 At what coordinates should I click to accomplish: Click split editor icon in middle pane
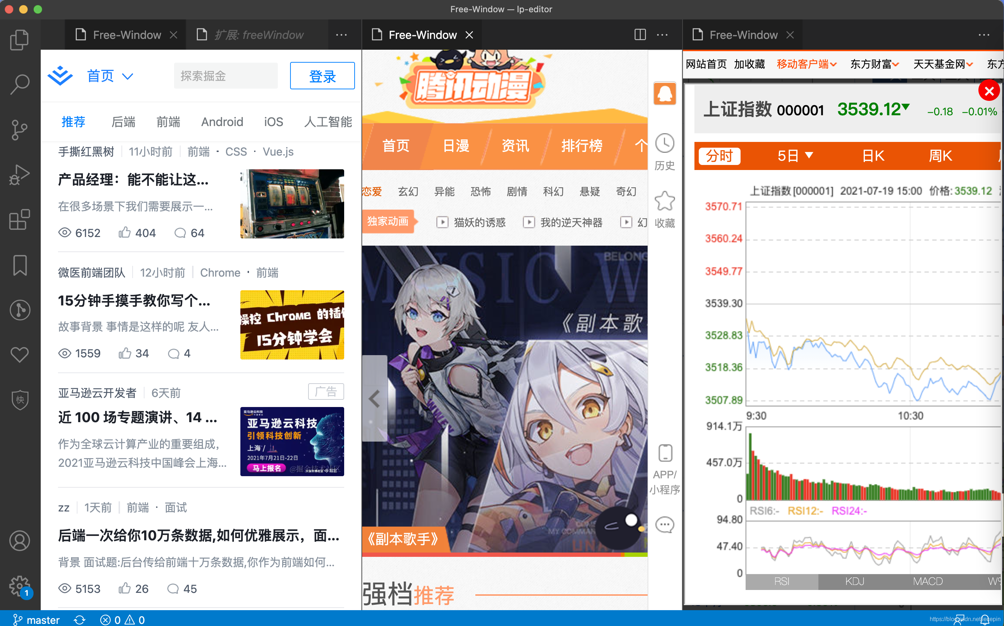[640, 35]
